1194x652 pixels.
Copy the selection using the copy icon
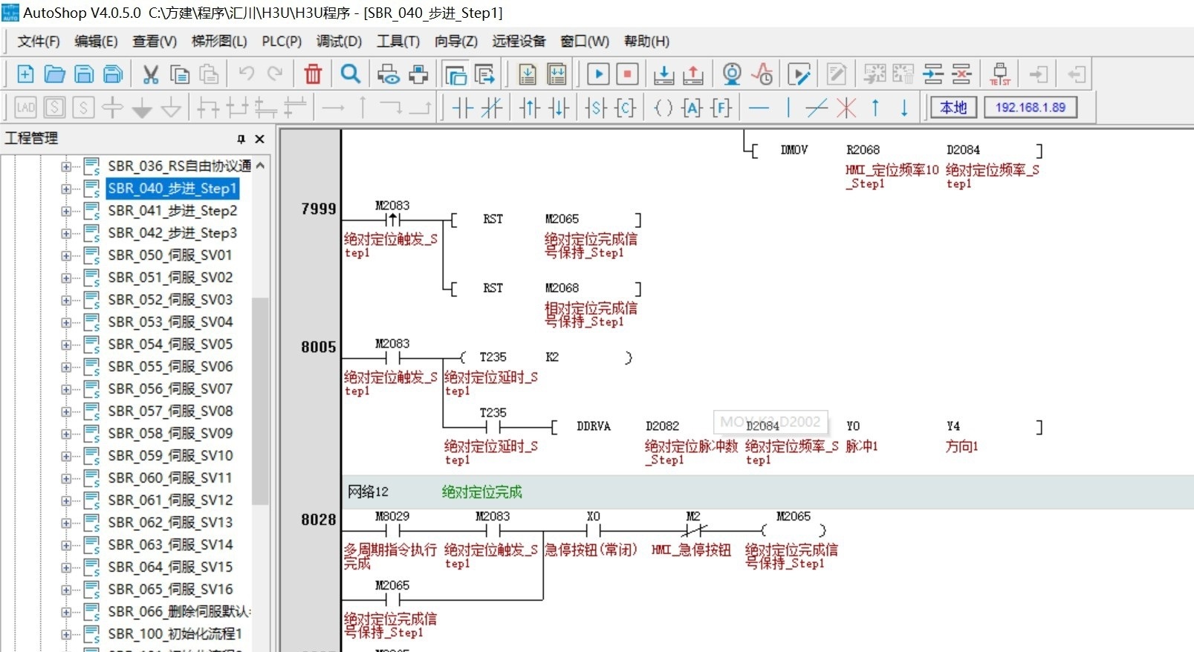(180, 74)
